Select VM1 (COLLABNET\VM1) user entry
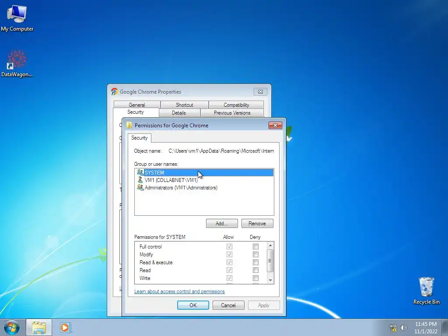448x336 pixels. tap(204, 180)
